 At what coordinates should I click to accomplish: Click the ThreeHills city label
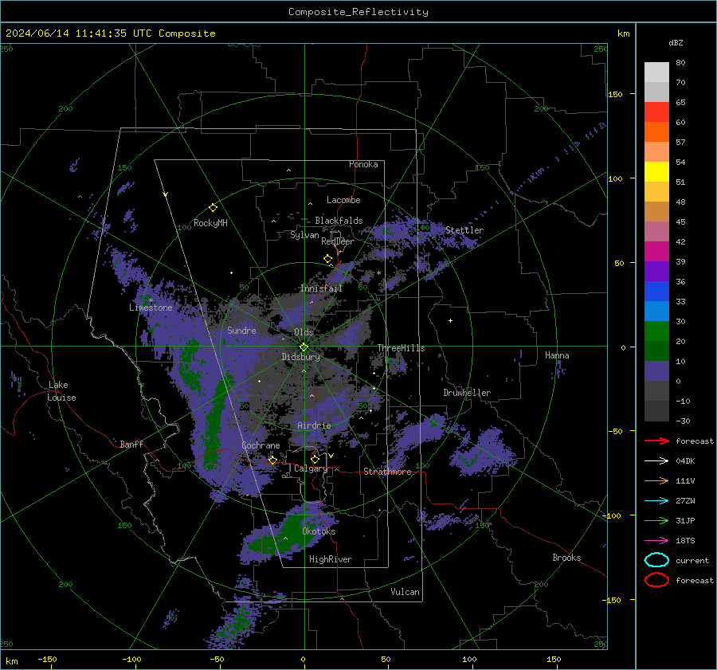pyautogui.click(x=401, y=348)
